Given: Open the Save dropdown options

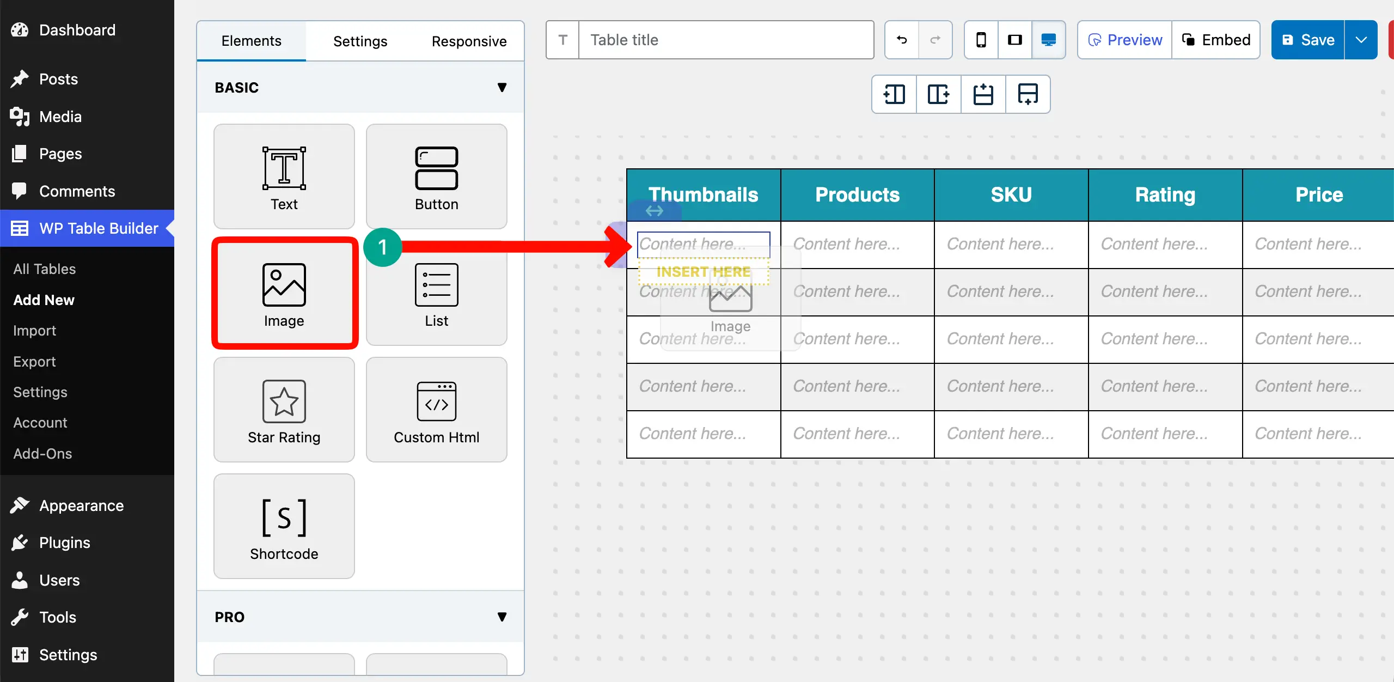Looking at the screenshot, I should click(1362, 39).
